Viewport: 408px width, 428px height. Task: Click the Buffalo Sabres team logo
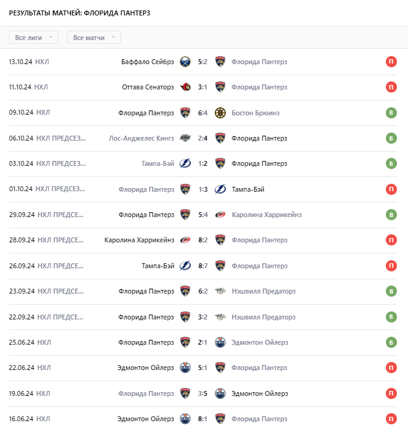[185, 62]
